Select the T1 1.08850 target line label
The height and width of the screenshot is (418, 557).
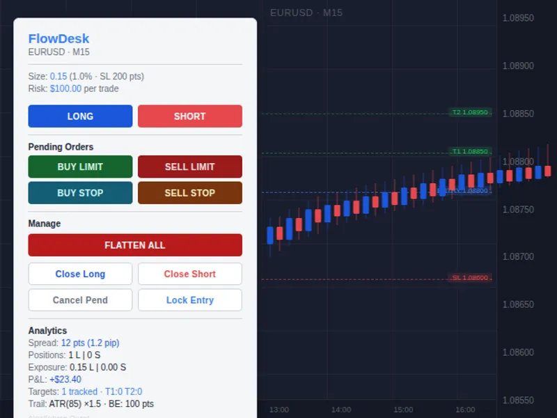pyautogui.click(x=471, y=151)
